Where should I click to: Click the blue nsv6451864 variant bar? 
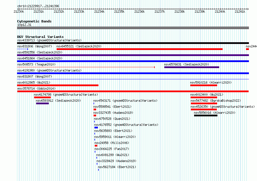pos(133,61)
